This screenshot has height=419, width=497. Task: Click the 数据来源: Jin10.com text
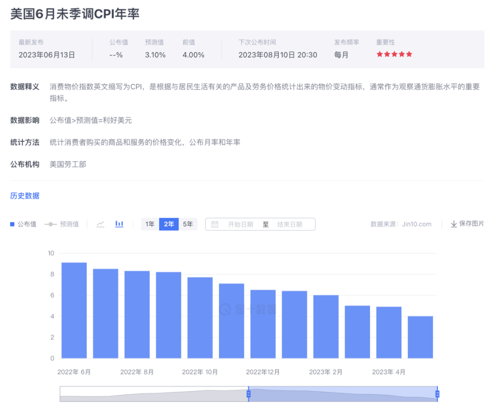401,224
